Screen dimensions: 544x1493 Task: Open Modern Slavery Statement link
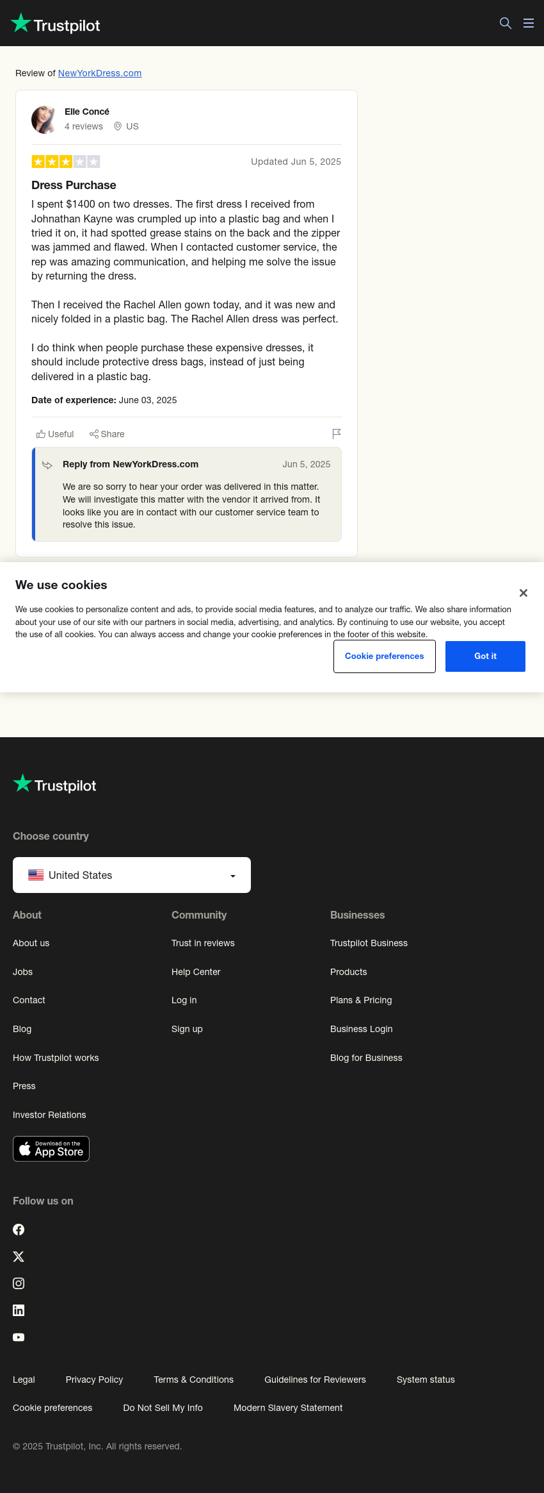point(288,1408)
